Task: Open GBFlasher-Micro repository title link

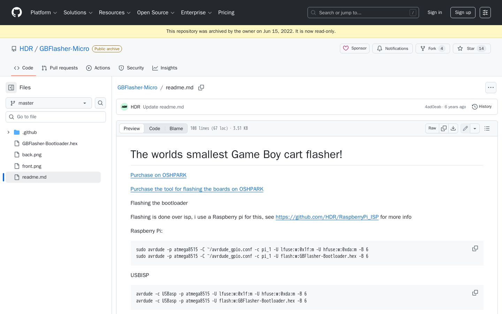Action: (x=64, y=49)
